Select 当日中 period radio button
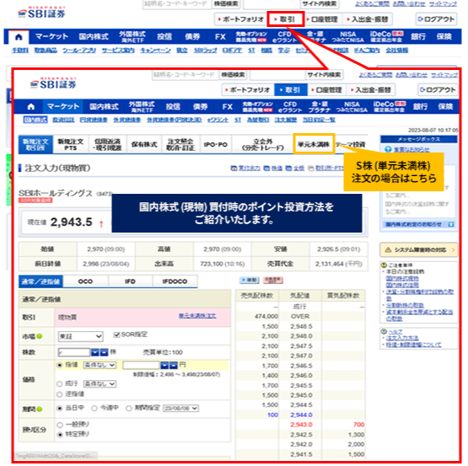 click(60, 408)
